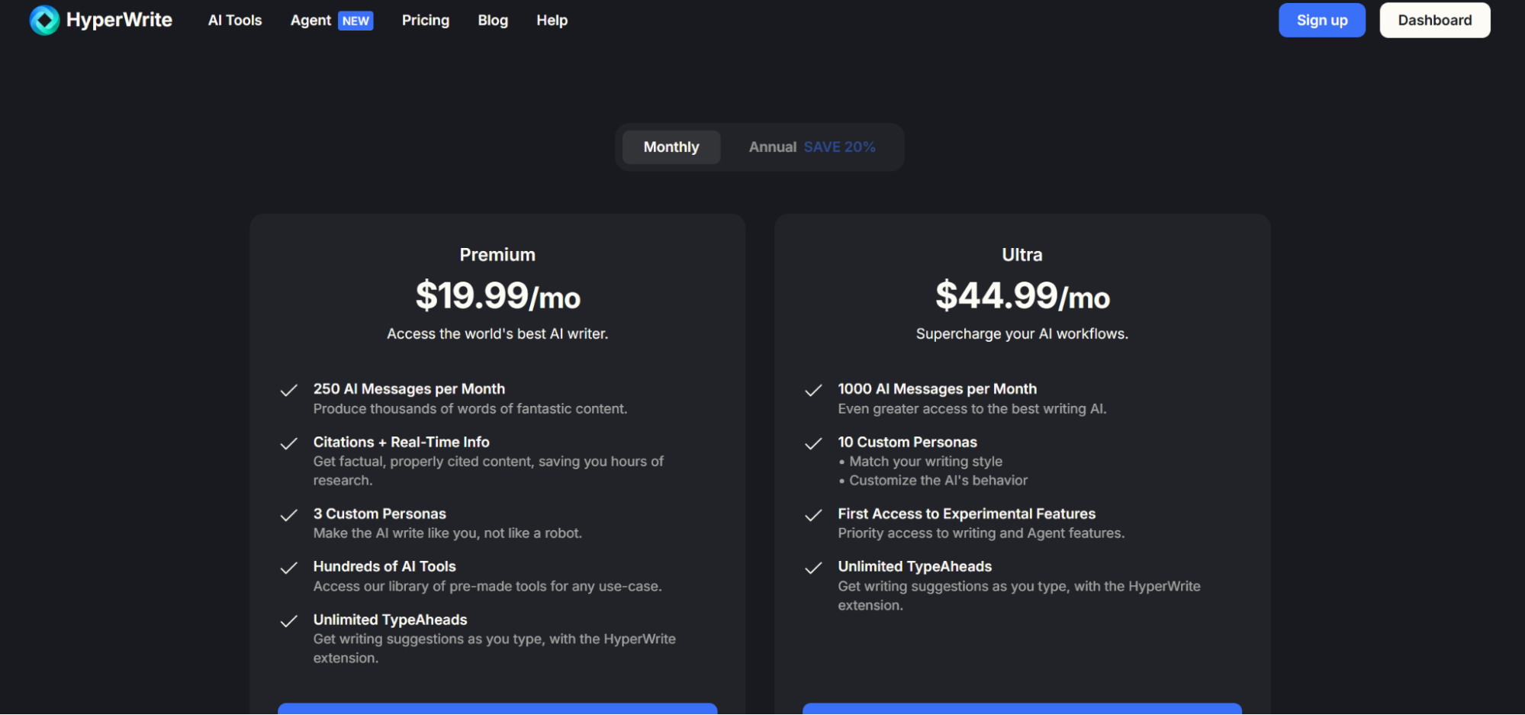Click 'Produce thousands of words of fantastic content.'
This screenshot has width=1525, height=715.
click(x=470, y=409)
